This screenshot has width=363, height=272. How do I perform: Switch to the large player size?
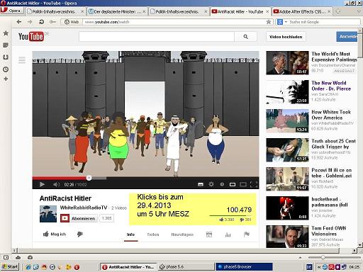coord(243,184)
